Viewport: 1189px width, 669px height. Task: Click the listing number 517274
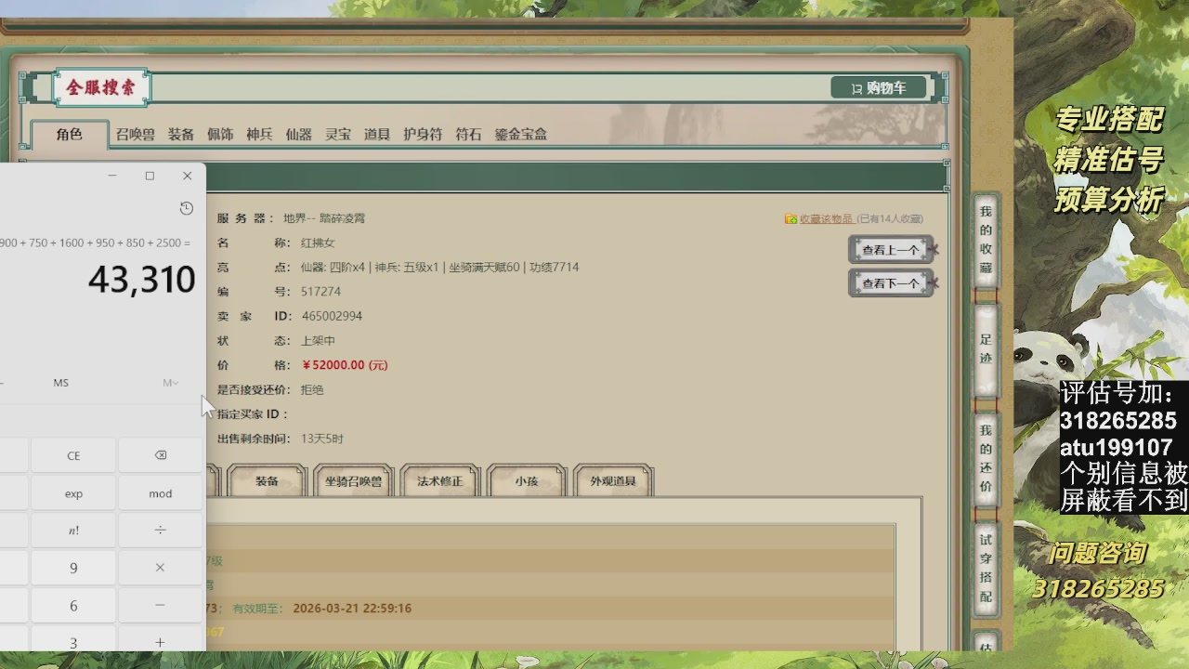[x=320, y=292]
